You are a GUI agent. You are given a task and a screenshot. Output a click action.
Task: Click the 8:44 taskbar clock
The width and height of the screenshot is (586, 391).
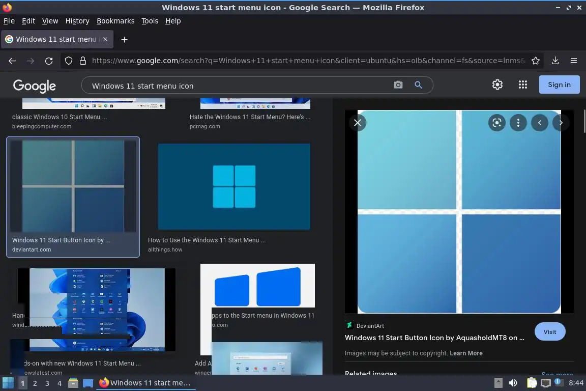pos(576,383)
